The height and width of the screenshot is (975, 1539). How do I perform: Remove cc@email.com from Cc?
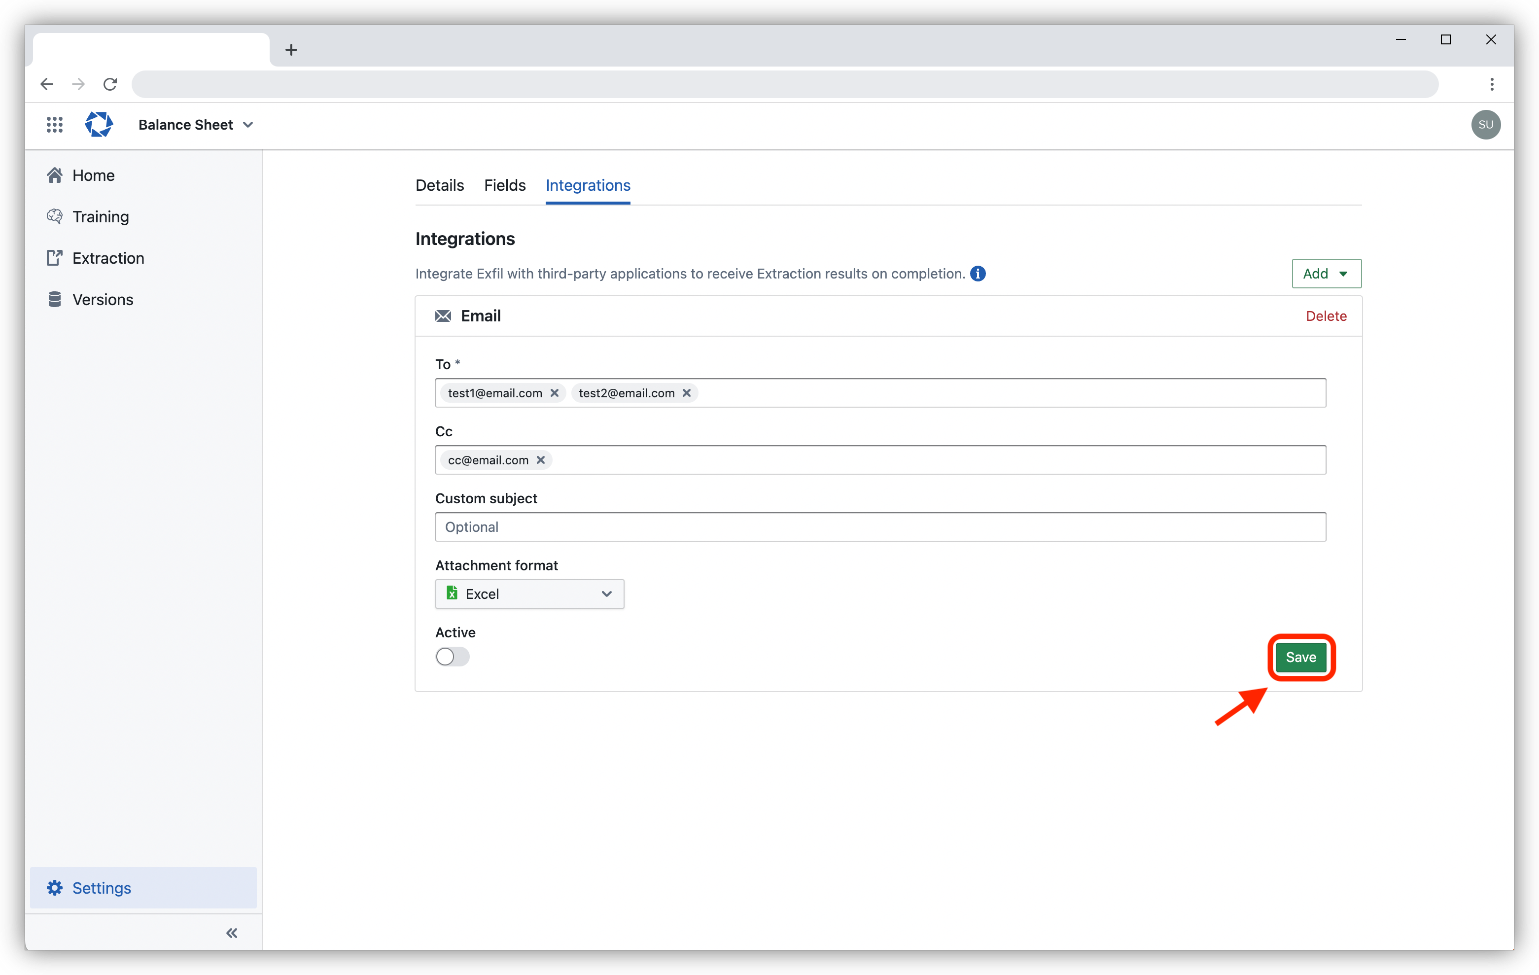point(541,460)
